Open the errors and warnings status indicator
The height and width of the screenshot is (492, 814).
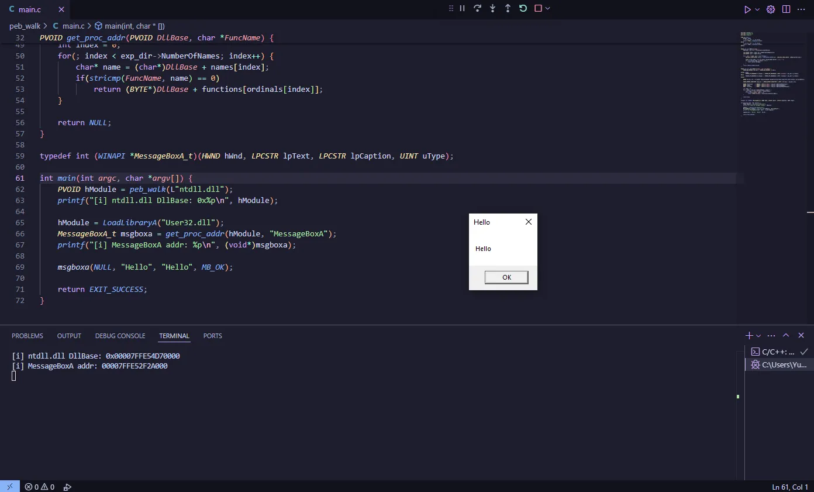[x=40, y=487]
